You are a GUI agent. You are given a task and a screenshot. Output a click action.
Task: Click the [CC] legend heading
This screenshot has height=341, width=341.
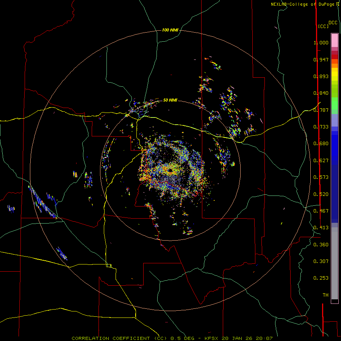(x=323, y=26)
